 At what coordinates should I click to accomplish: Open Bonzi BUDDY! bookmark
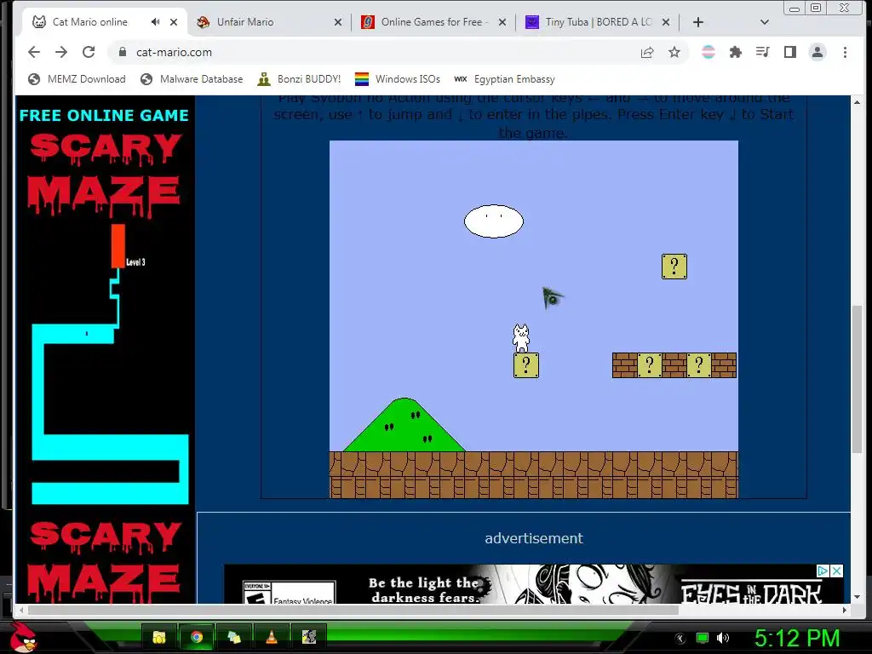[299, 79]
